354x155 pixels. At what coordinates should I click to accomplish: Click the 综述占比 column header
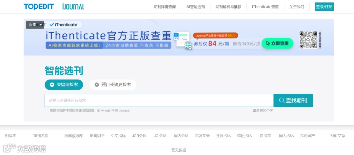245,136
